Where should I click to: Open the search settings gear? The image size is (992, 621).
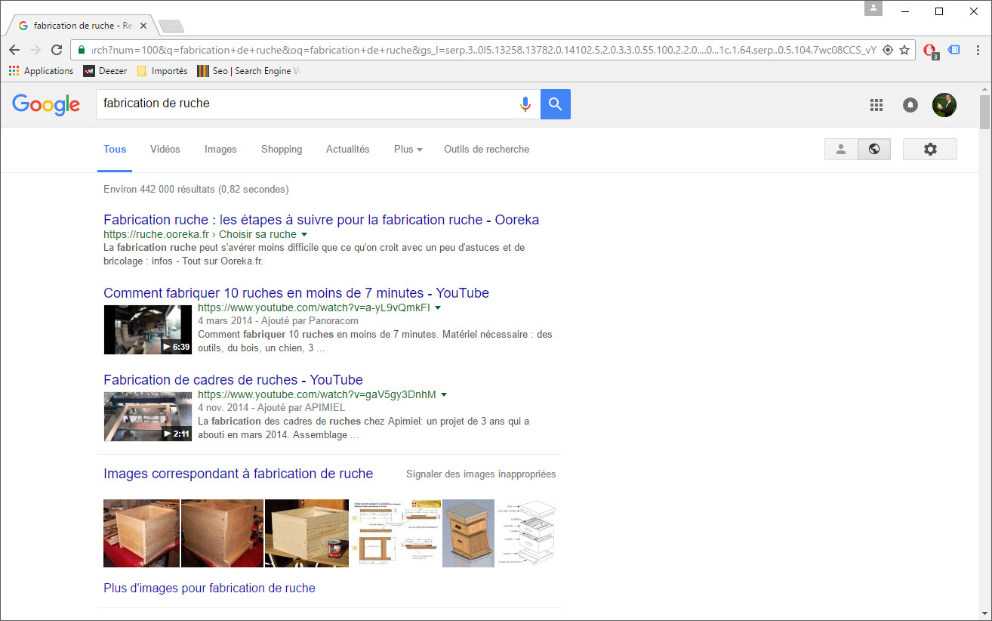pos(930,150)
